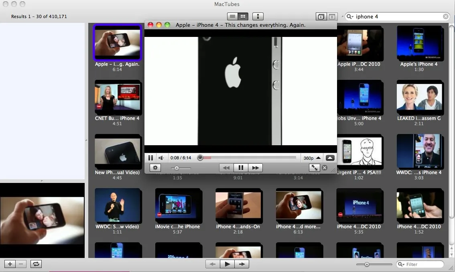Collapse preview pane with splitter arrow

pyautogui.click(x=42, y=181)
